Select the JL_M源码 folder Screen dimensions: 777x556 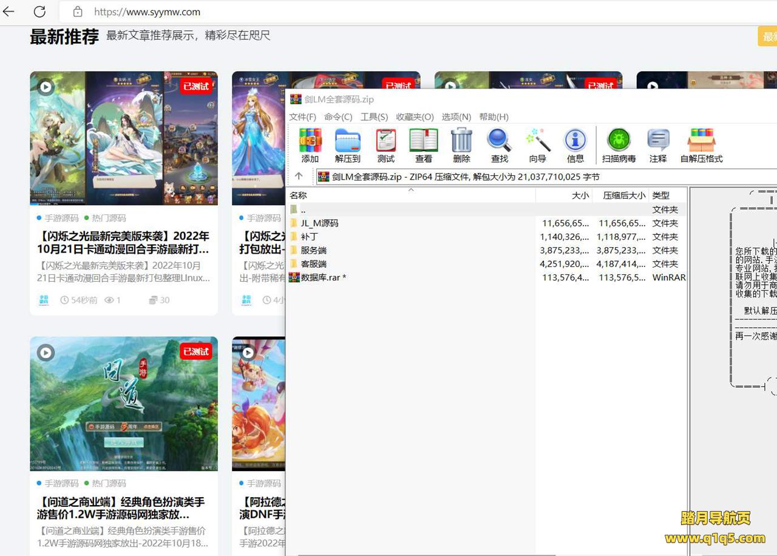[319, 223]
